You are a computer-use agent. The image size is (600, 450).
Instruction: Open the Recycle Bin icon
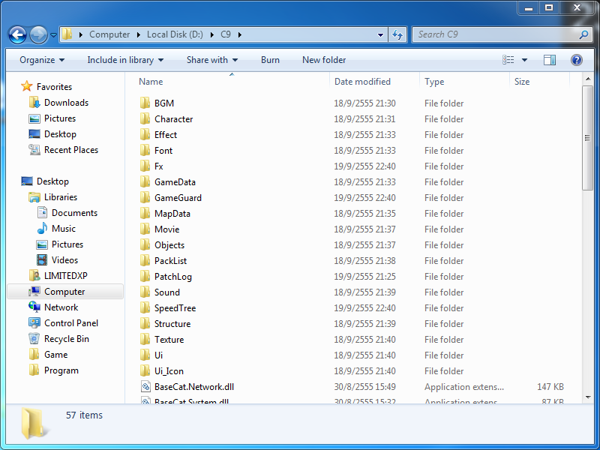(x=34, y=339)
